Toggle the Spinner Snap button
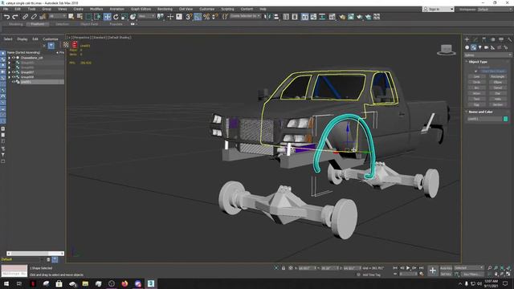This screenshot has height=289, width=514. click(214, 17)
